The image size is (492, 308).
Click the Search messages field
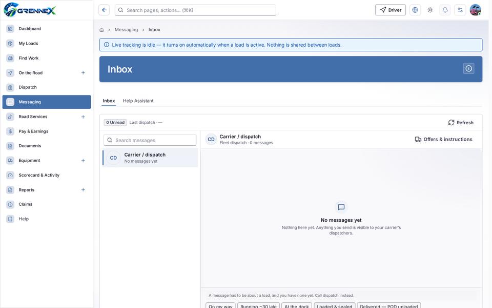[150, 140]
